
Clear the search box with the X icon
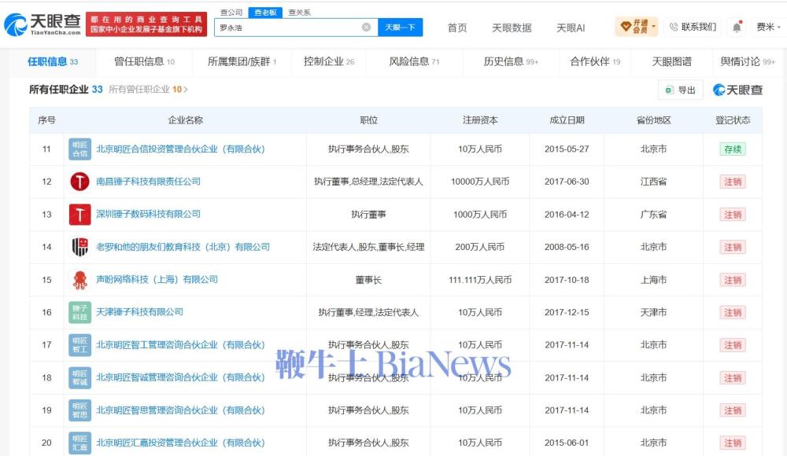point(367,27)
